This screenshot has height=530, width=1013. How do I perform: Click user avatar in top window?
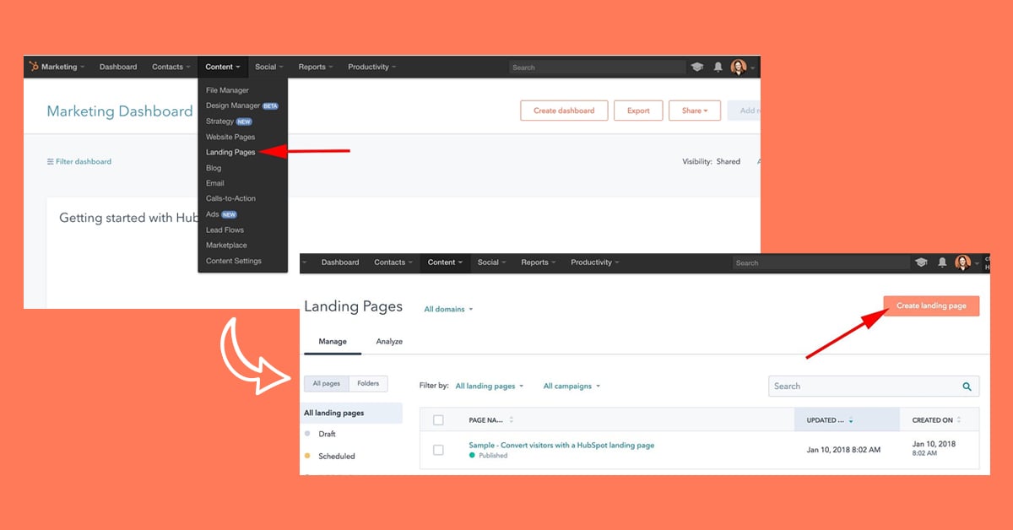pos(739,67)
